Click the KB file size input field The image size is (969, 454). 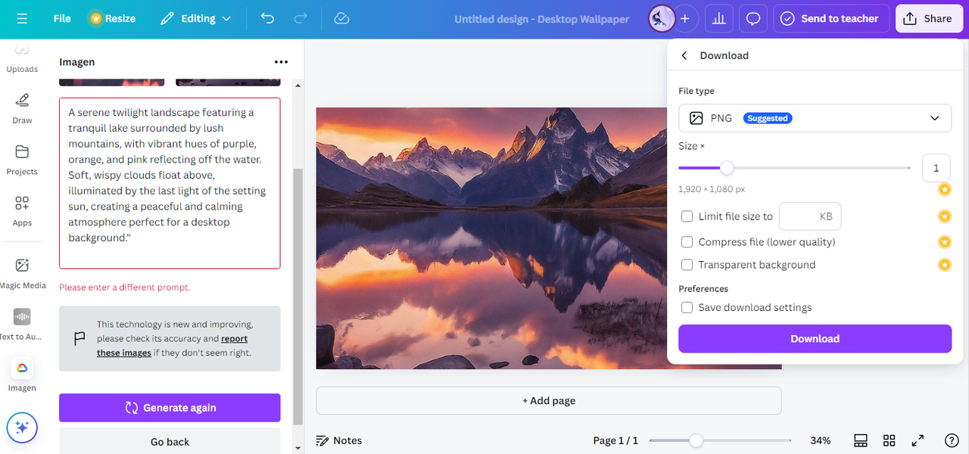coord(810,216)
